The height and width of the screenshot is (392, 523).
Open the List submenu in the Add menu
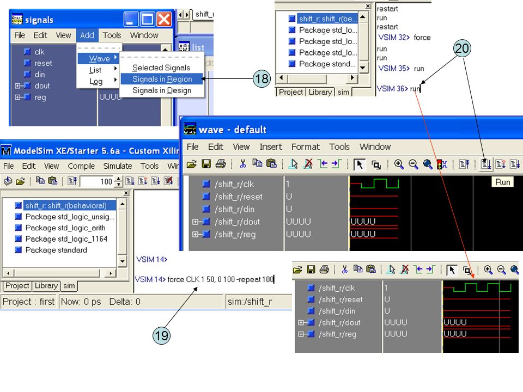[x=99, y=70]
